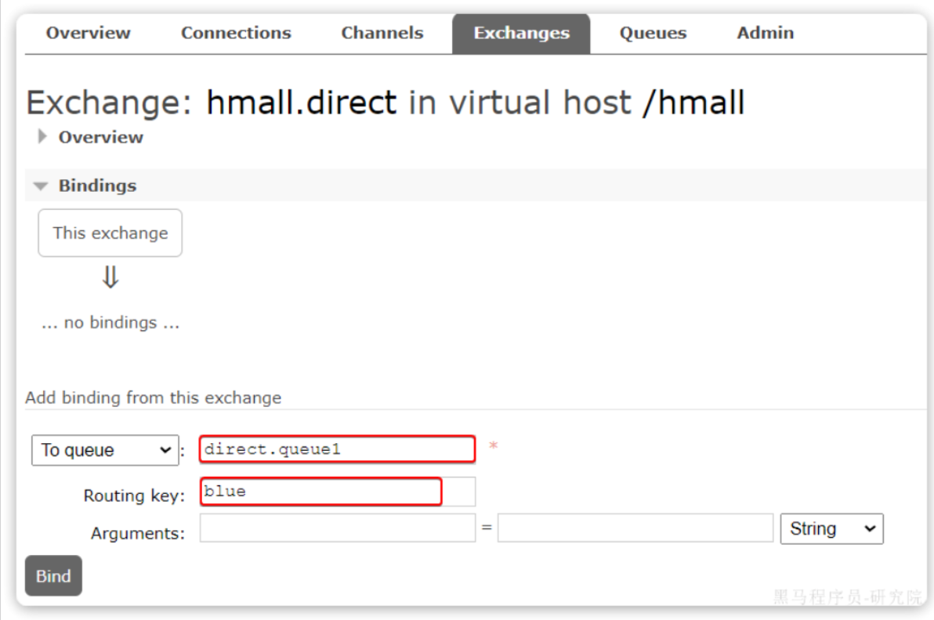Click the This exchange box

pos(110,232)
